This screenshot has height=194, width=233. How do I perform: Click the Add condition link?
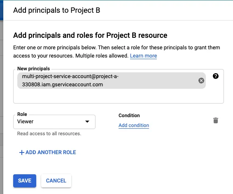coord(134,125)
